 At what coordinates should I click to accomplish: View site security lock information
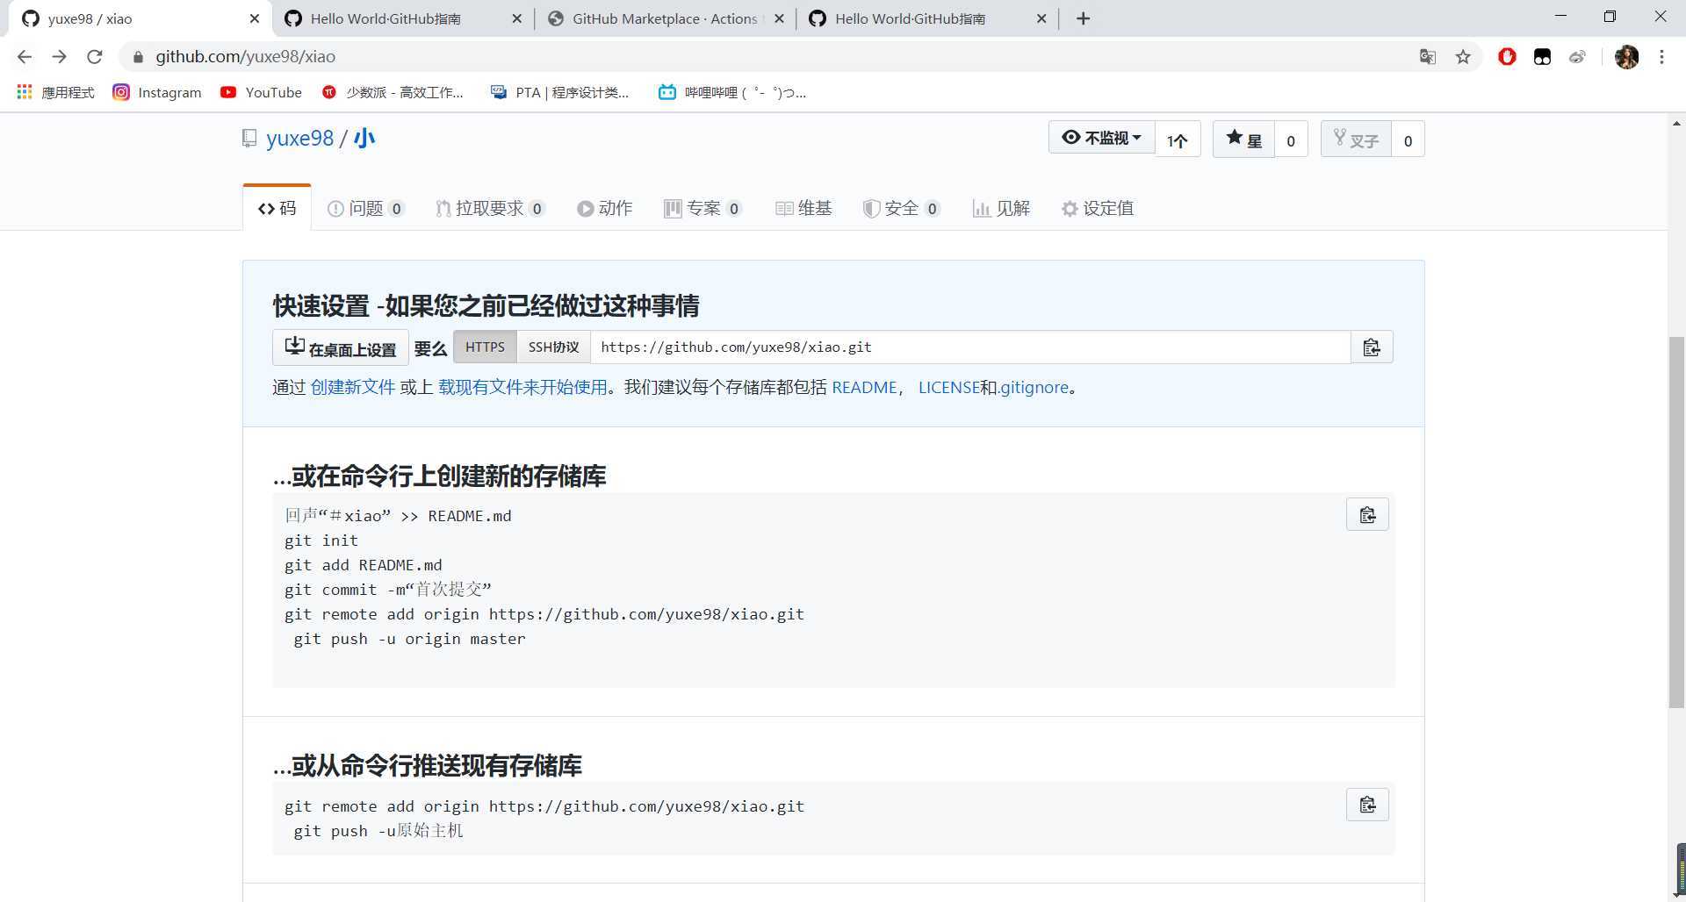pyautogui.click(x=138, y=57)
